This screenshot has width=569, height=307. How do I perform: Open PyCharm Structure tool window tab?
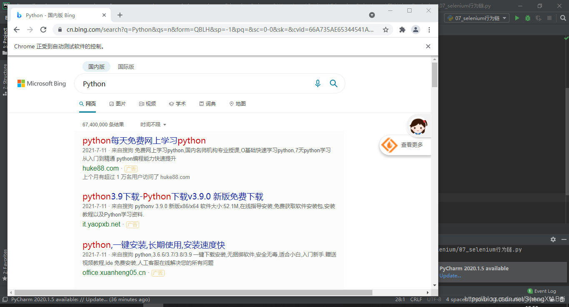click(5, 79)
